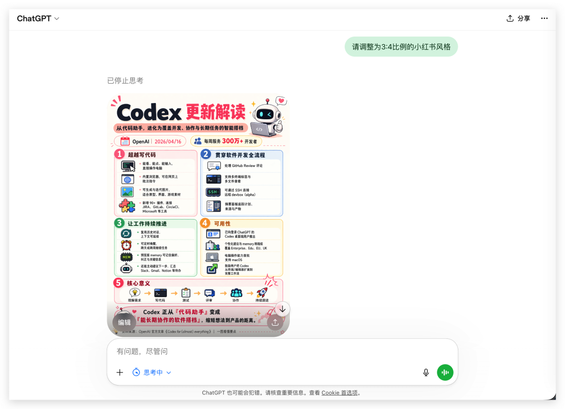Click the puzzle pieces plugin icon

(127, 206)
